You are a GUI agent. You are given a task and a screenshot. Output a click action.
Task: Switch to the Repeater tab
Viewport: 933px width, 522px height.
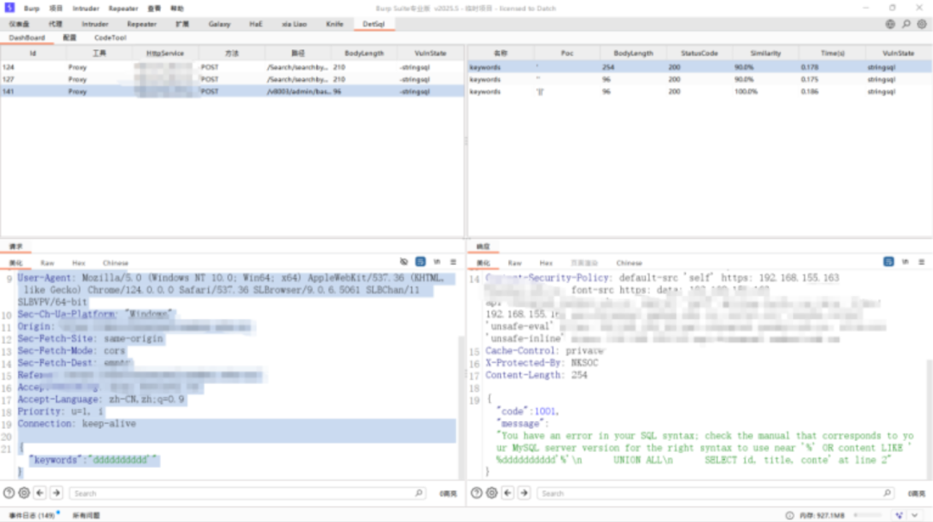[142, 24]
